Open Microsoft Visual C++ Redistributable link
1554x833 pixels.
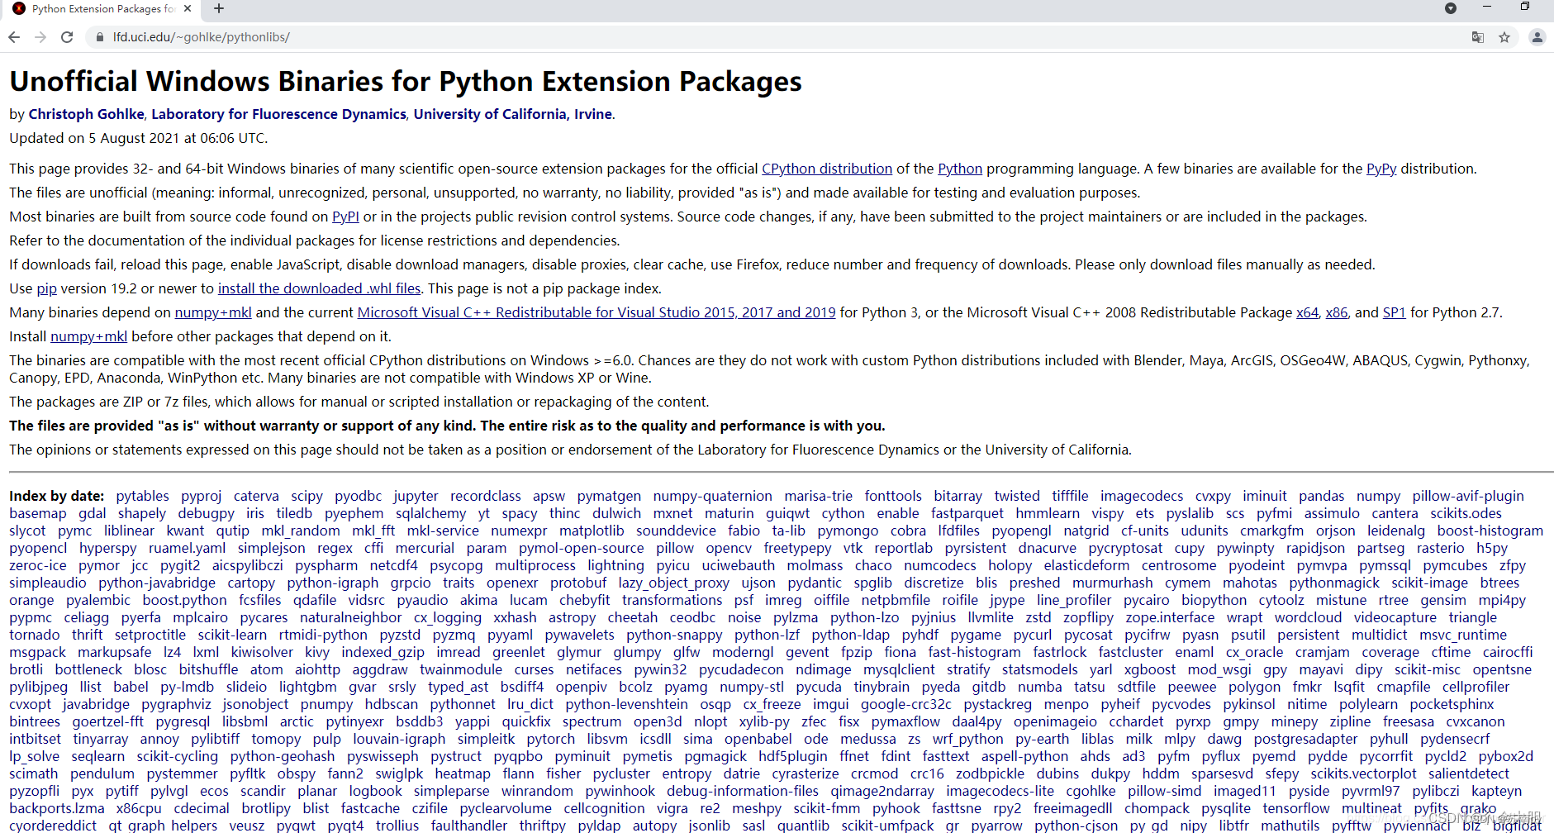(x=596, y=312)
